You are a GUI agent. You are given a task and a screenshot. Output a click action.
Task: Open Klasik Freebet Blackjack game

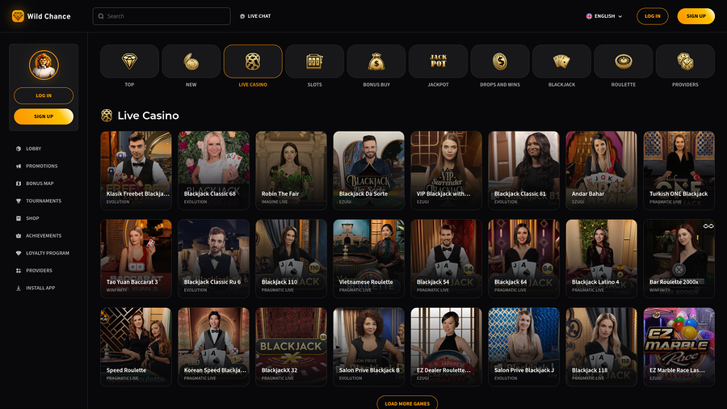[x=136, y=171]
